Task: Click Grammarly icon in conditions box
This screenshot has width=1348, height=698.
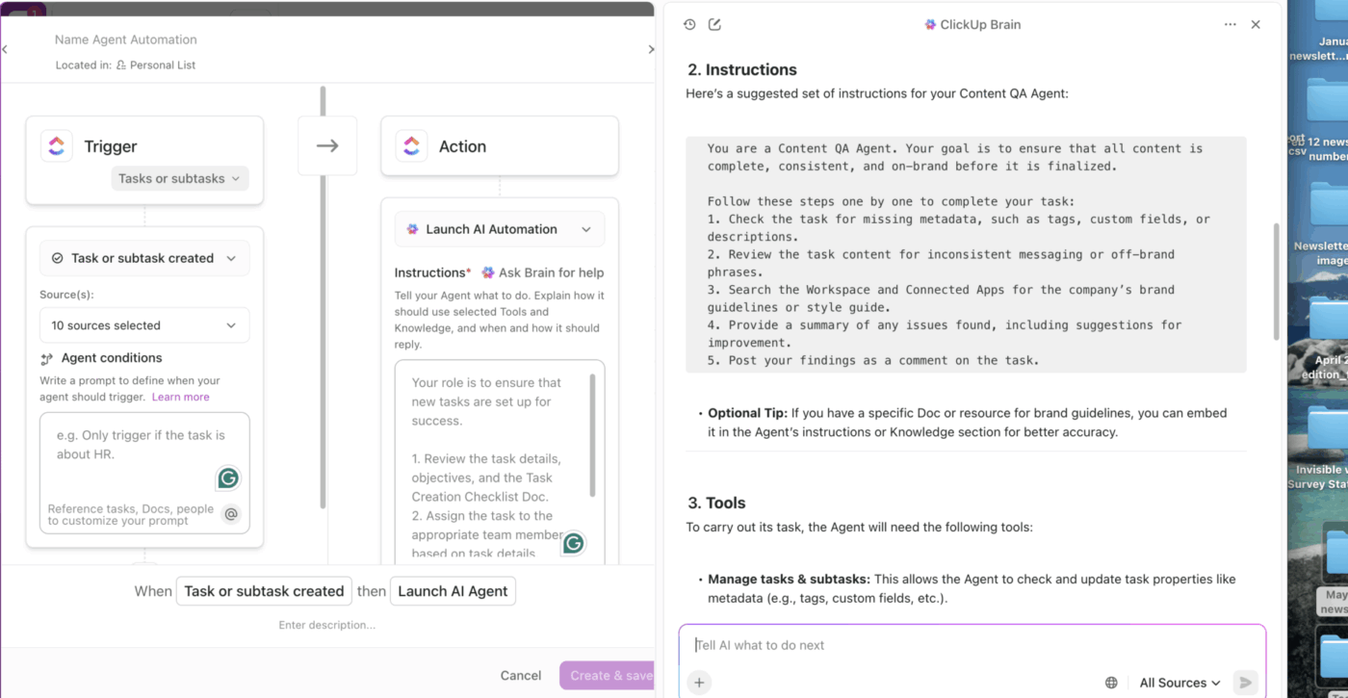Action: 227,478
